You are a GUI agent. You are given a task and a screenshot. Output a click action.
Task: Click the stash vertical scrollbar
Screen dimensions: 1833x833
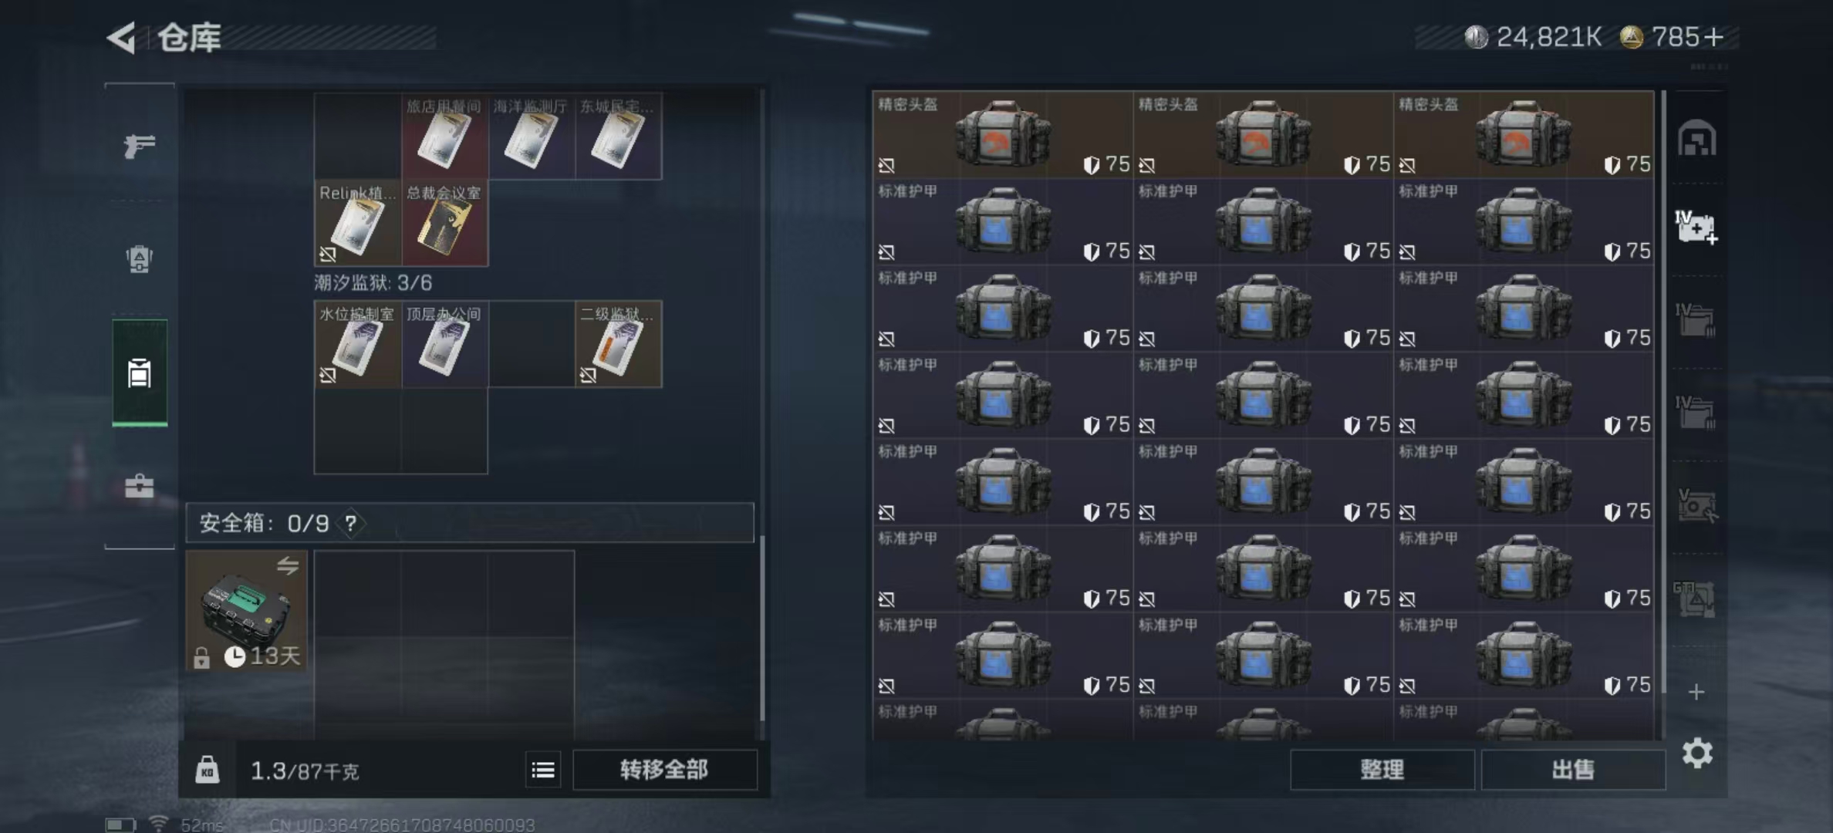click(1663, 392)
